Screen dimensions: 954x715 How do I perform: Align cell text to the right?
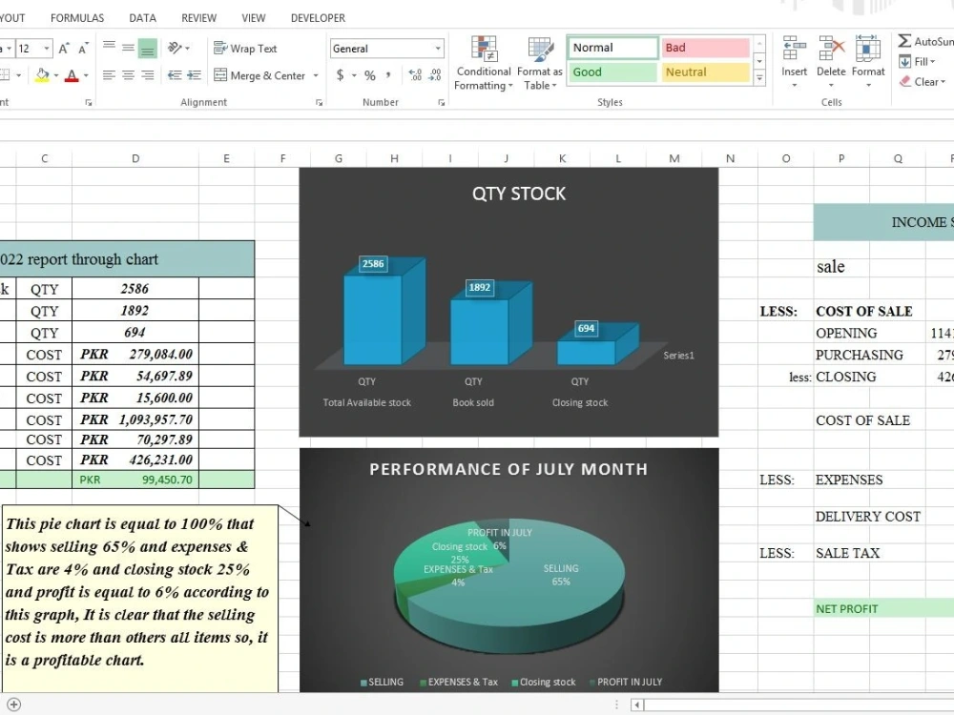click(147, 75)
